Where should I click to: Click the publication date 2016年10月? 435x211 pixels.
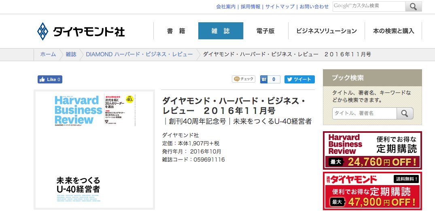click(206, 151)
